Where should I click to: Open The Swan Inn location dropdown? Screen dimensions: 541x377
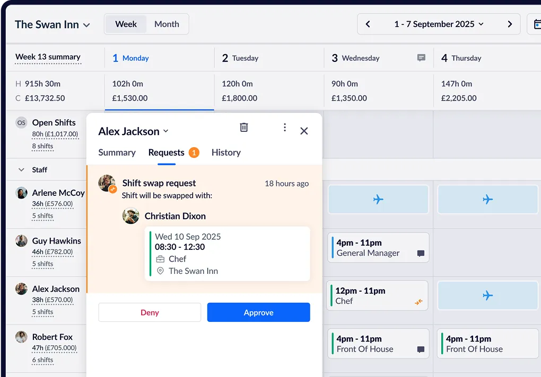click(53, 24)
